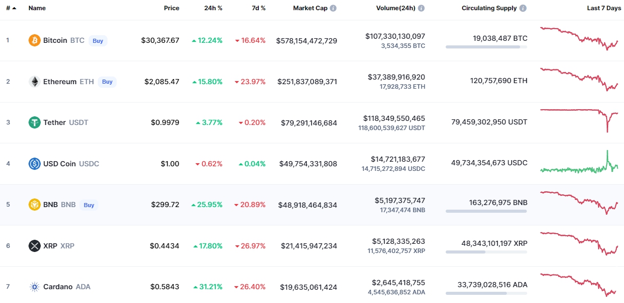This screenshot has height=303, width=624.
Task: Sort table by 24h % column
Action: (213, 8)
